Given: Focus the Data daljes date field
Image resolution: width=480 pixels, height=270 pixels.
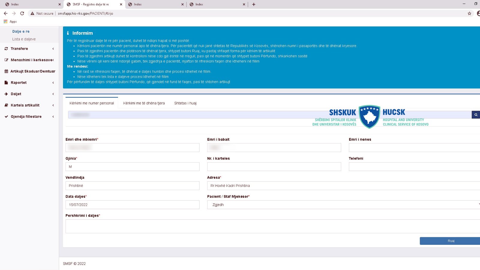Looking at the screenshot, I should click(132, 205).
